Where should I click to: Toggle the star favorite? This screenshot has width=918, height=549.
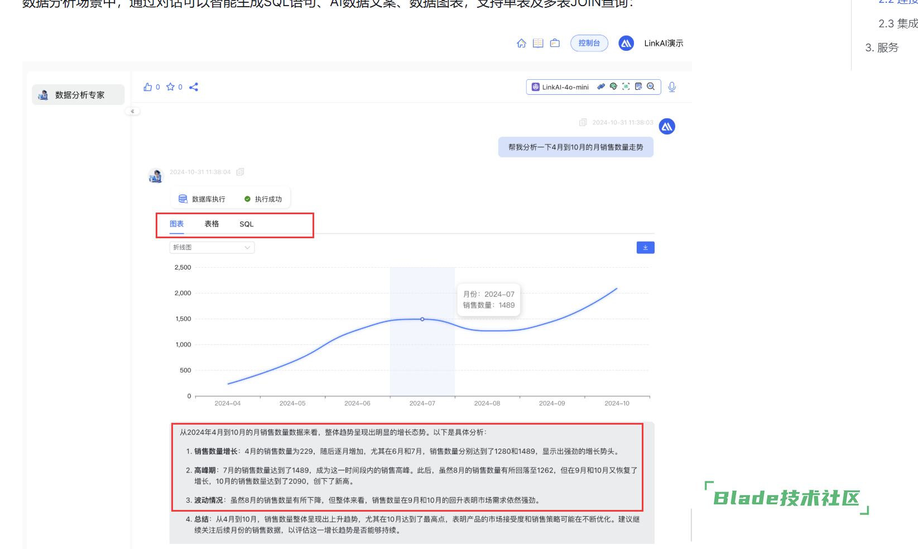point(171,87)
